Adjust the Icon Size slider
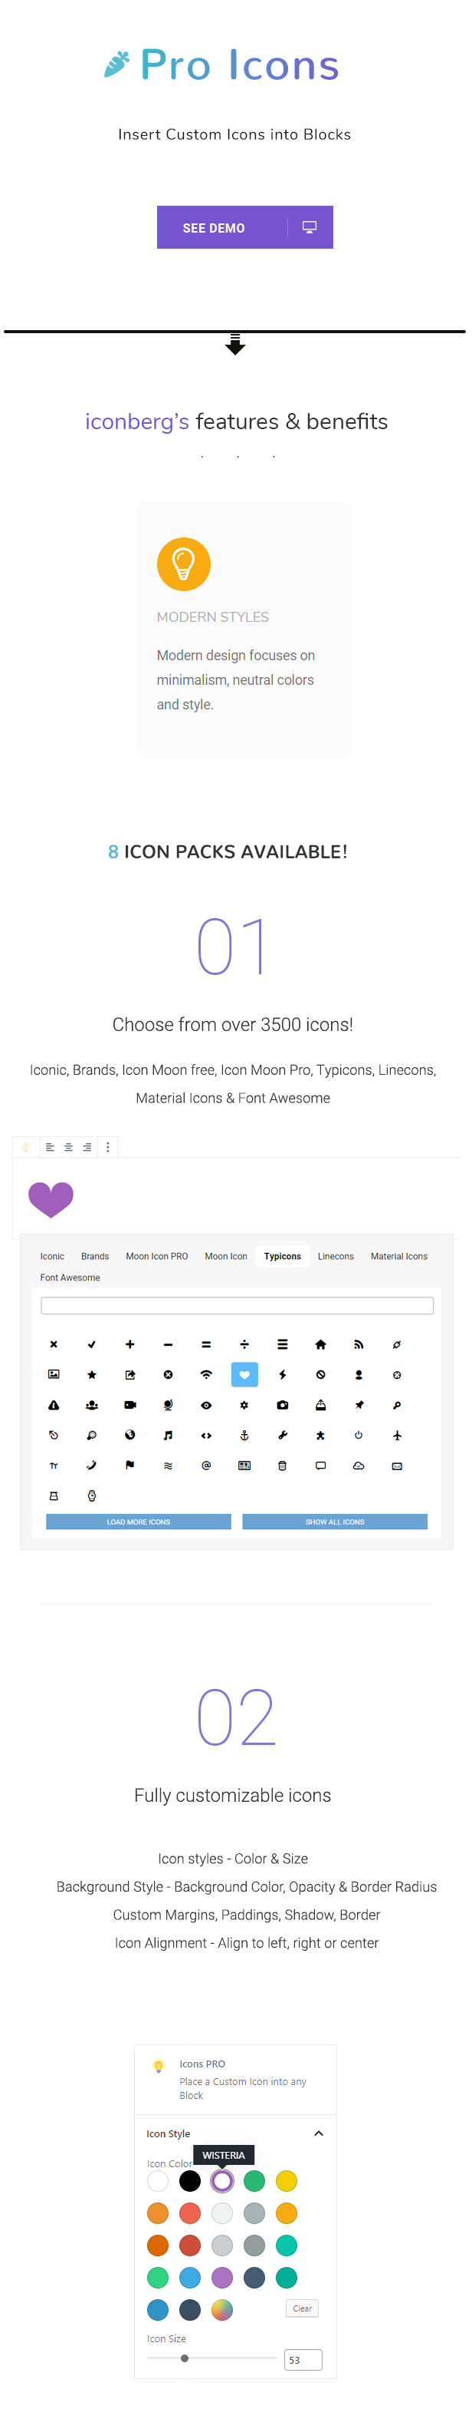The width and height of the screenshot is (472, 2429). (185, 2358)
